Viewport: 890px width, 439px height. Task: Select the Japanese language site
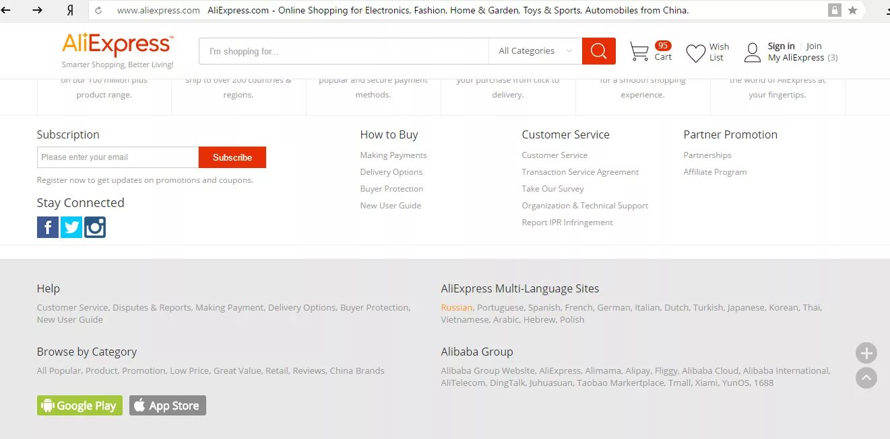(746, 307)
